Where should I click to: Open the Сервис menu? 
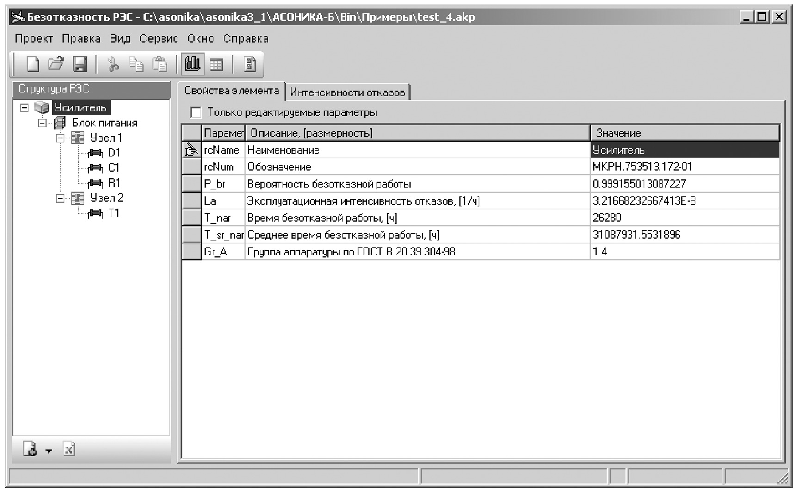pyautogui.click(x=158, y=38)
